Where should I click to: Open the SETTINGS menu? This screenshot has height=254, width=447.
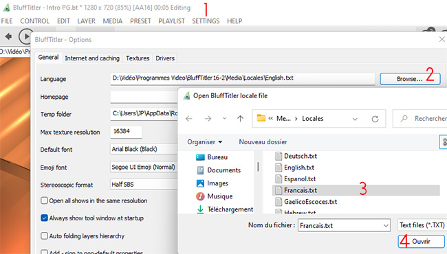[206, 21]
